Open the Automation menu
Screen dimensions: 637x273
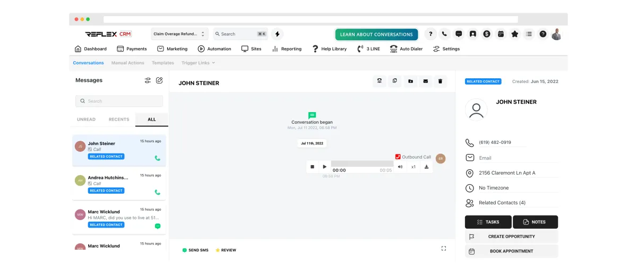(x=214, y=49)
